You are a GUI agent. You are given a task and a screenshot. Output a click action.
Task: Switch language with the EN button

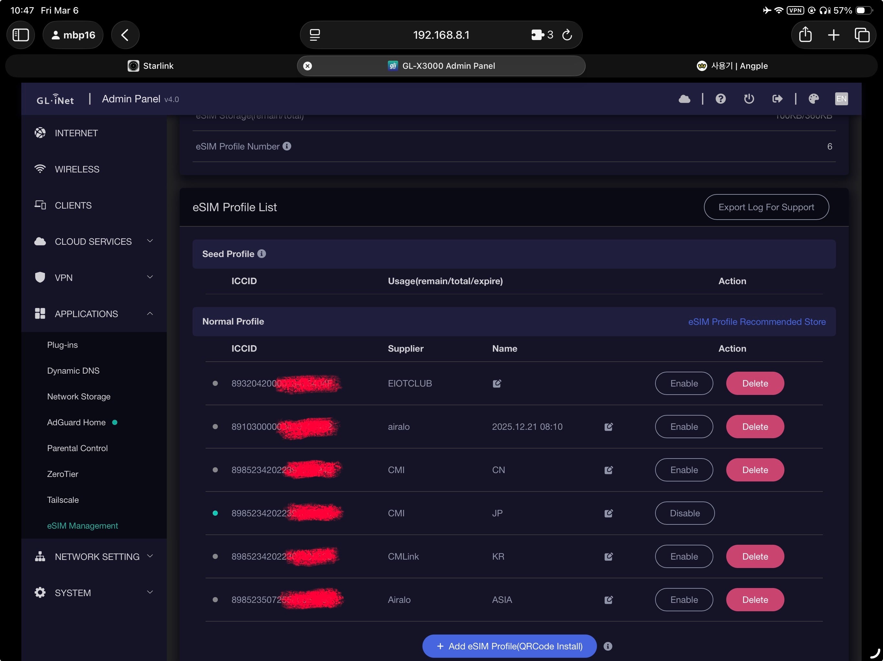(842, 99)
